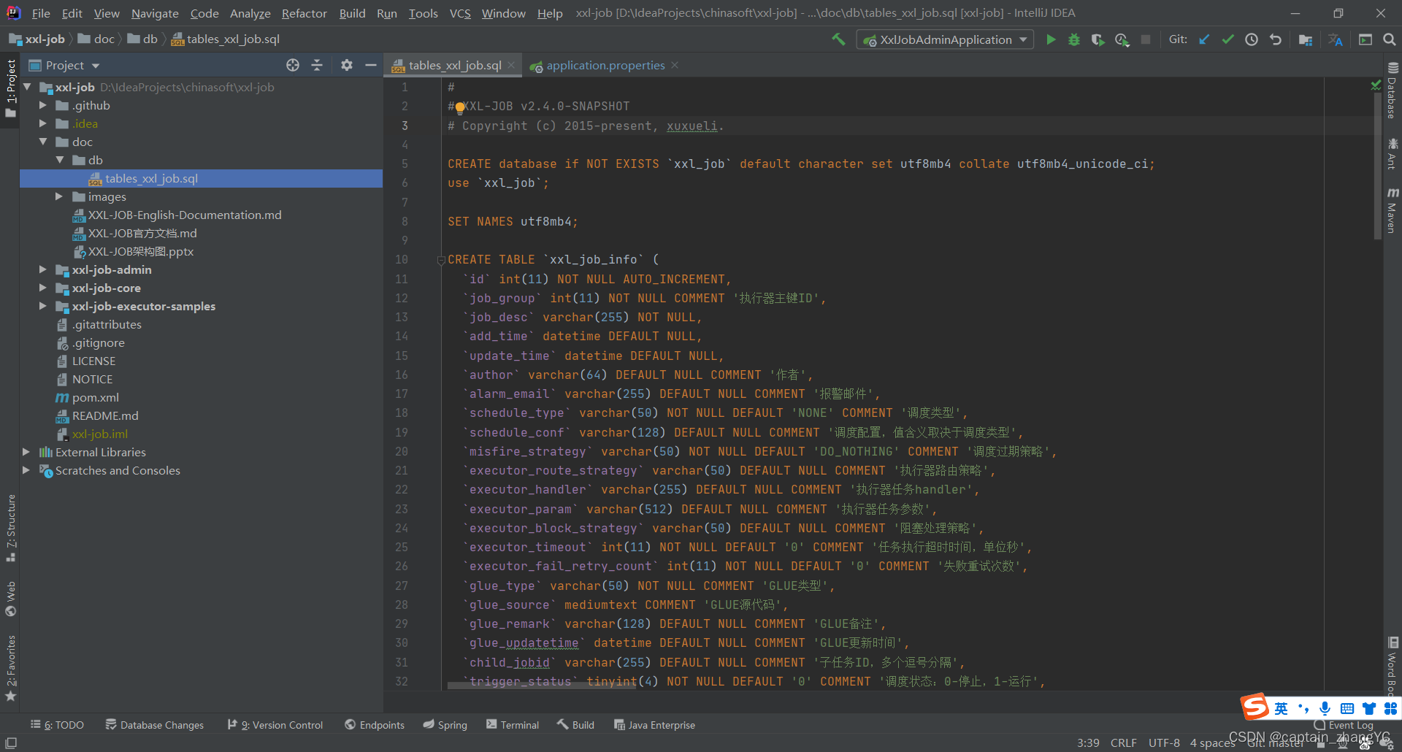
Task: Click UTF-8 encoding in status bar
Action: (1164, 743)
